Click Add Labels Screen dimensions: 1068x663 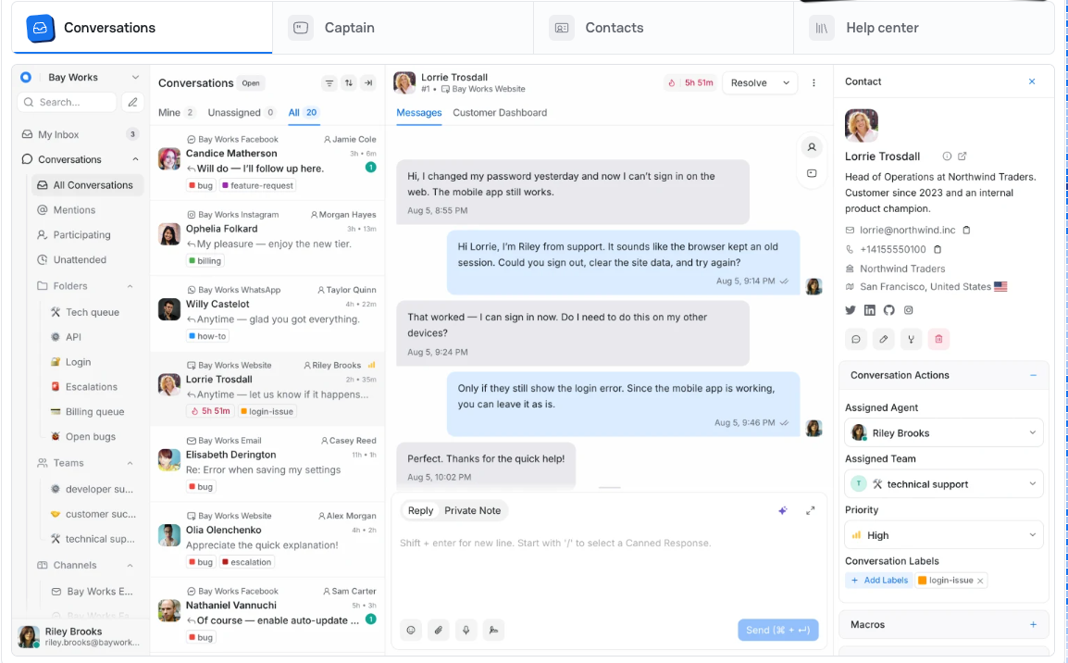pyautogui.click(x=879, y=581)
